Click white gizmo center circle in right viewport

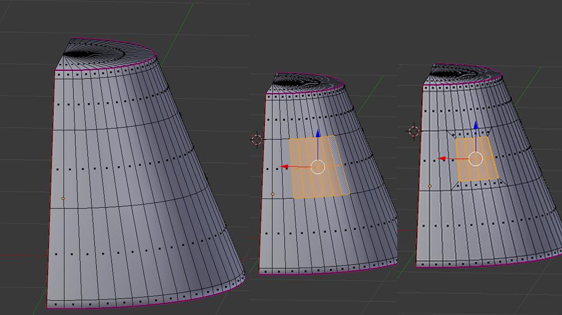[x=476, y=159]
